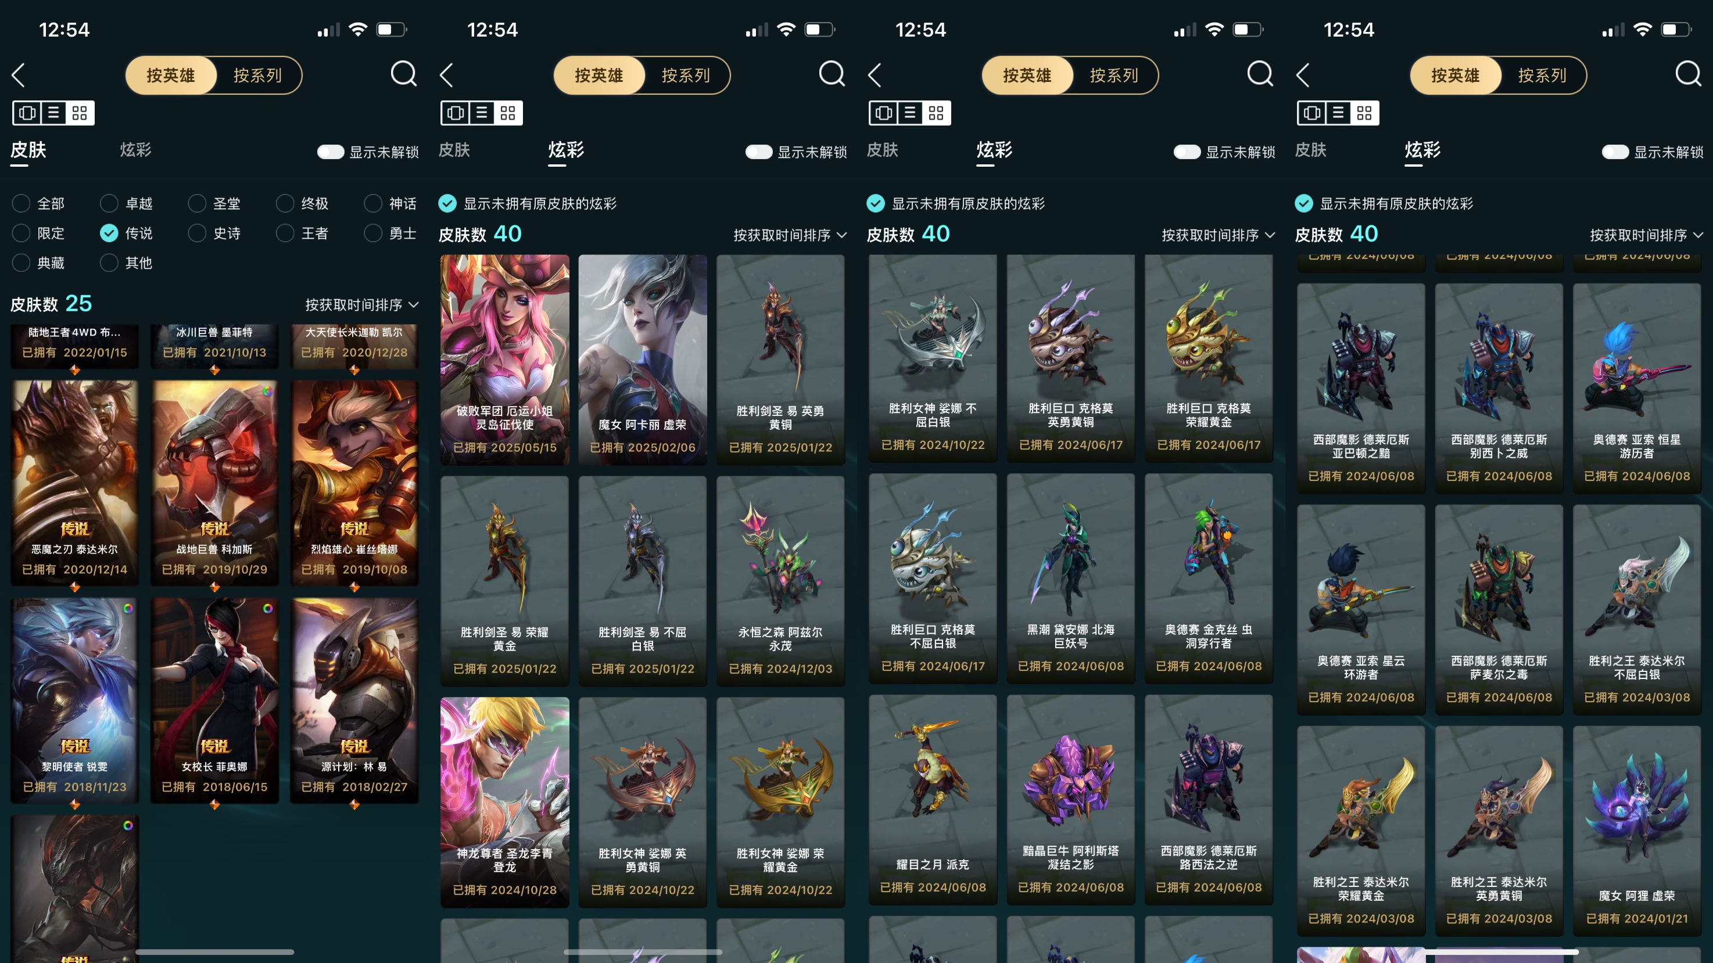Select card view icon on 皮肤数 25 screen
1713x963 pixels.
27,113
